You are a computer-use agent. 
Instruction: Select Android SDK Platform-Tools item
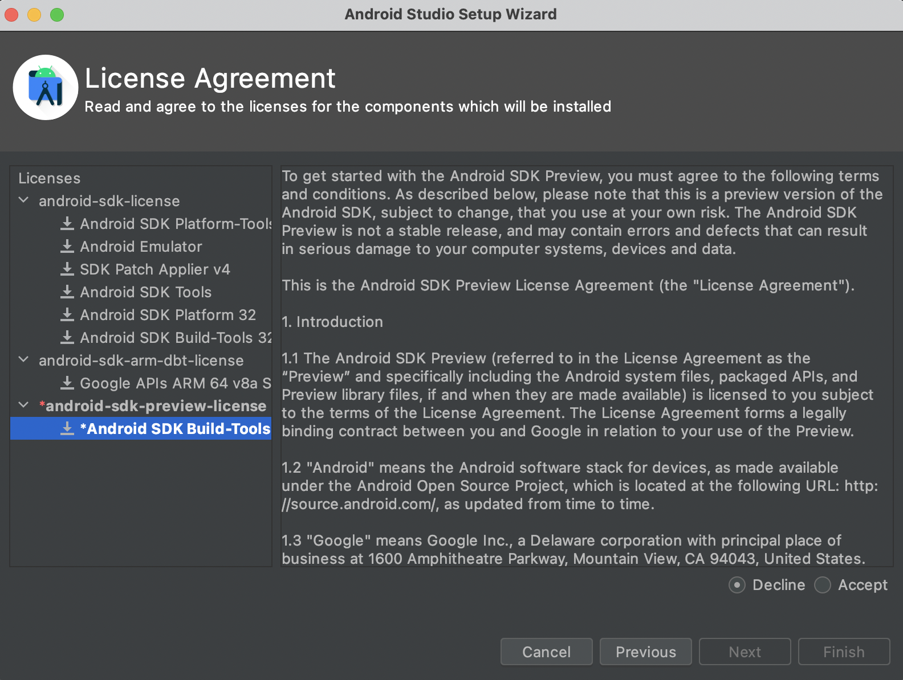pyautogui.click(x=176, y=224)
